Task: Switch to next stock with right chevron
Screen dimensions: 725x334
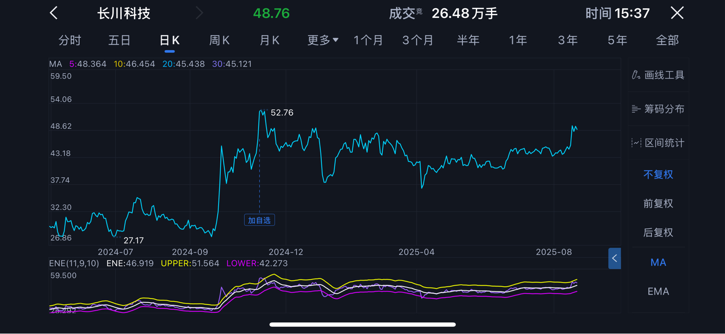Action: [x=199, y=13]
